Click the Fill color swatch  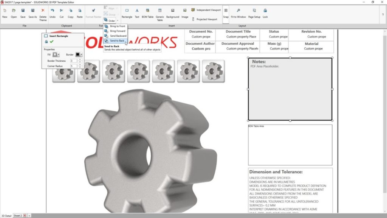pyautogui.click(x=55, y=54)
